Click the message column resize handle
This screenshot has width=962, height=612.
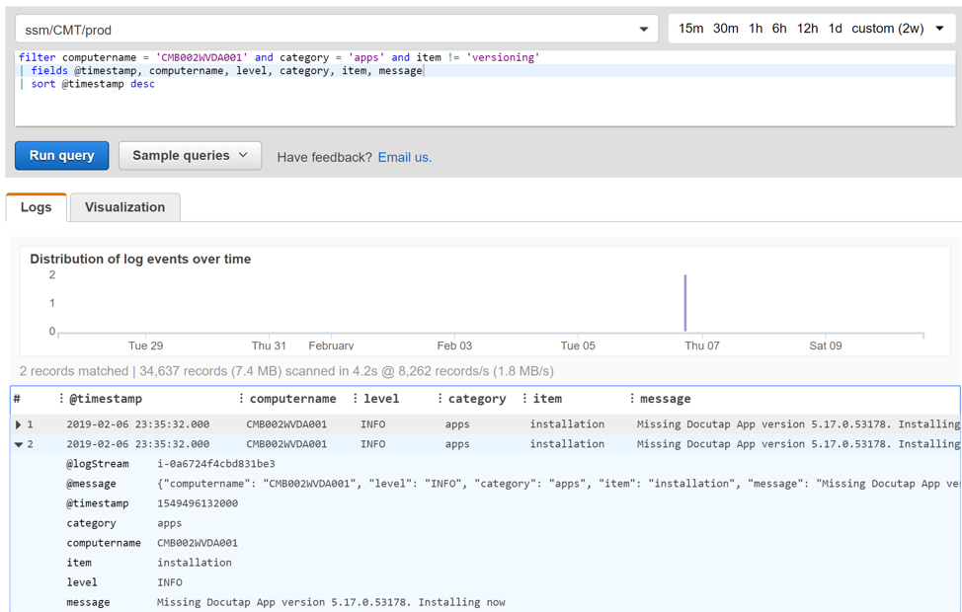click(x=632, y=399)
